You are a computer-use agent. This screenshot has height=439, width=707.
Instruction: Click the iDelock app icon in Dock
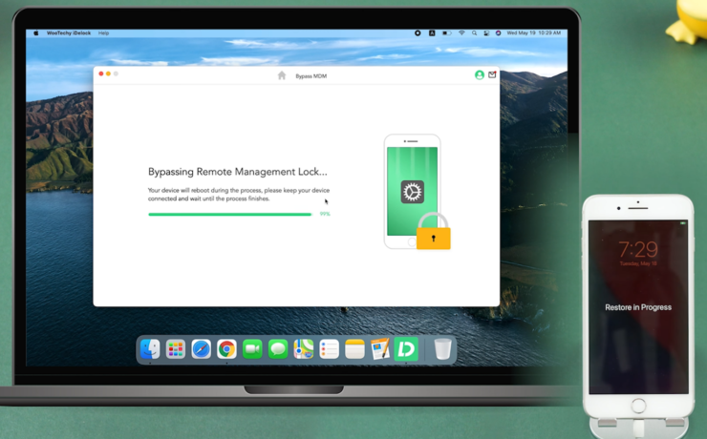pos(406,349)
